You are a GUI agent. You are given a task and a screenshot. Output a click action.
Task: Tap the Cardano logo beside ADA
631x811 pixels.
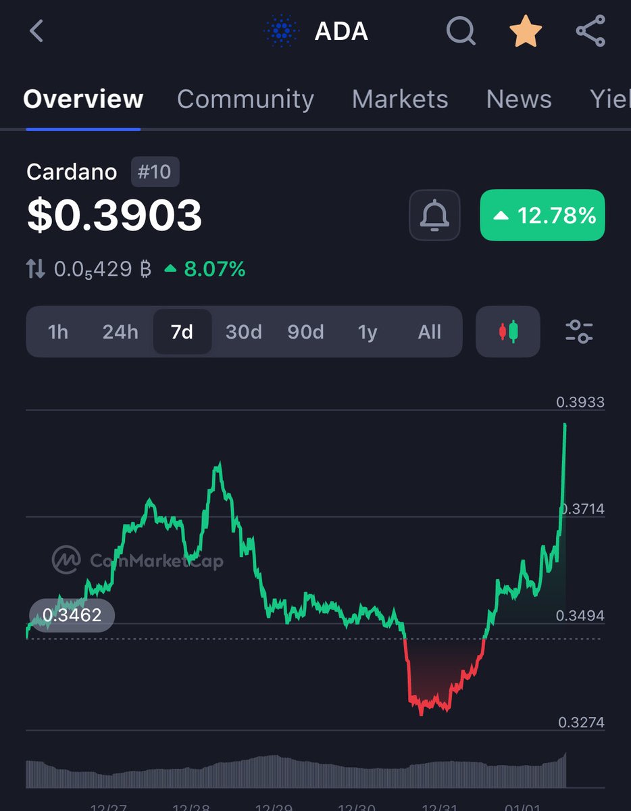(281, 32)
